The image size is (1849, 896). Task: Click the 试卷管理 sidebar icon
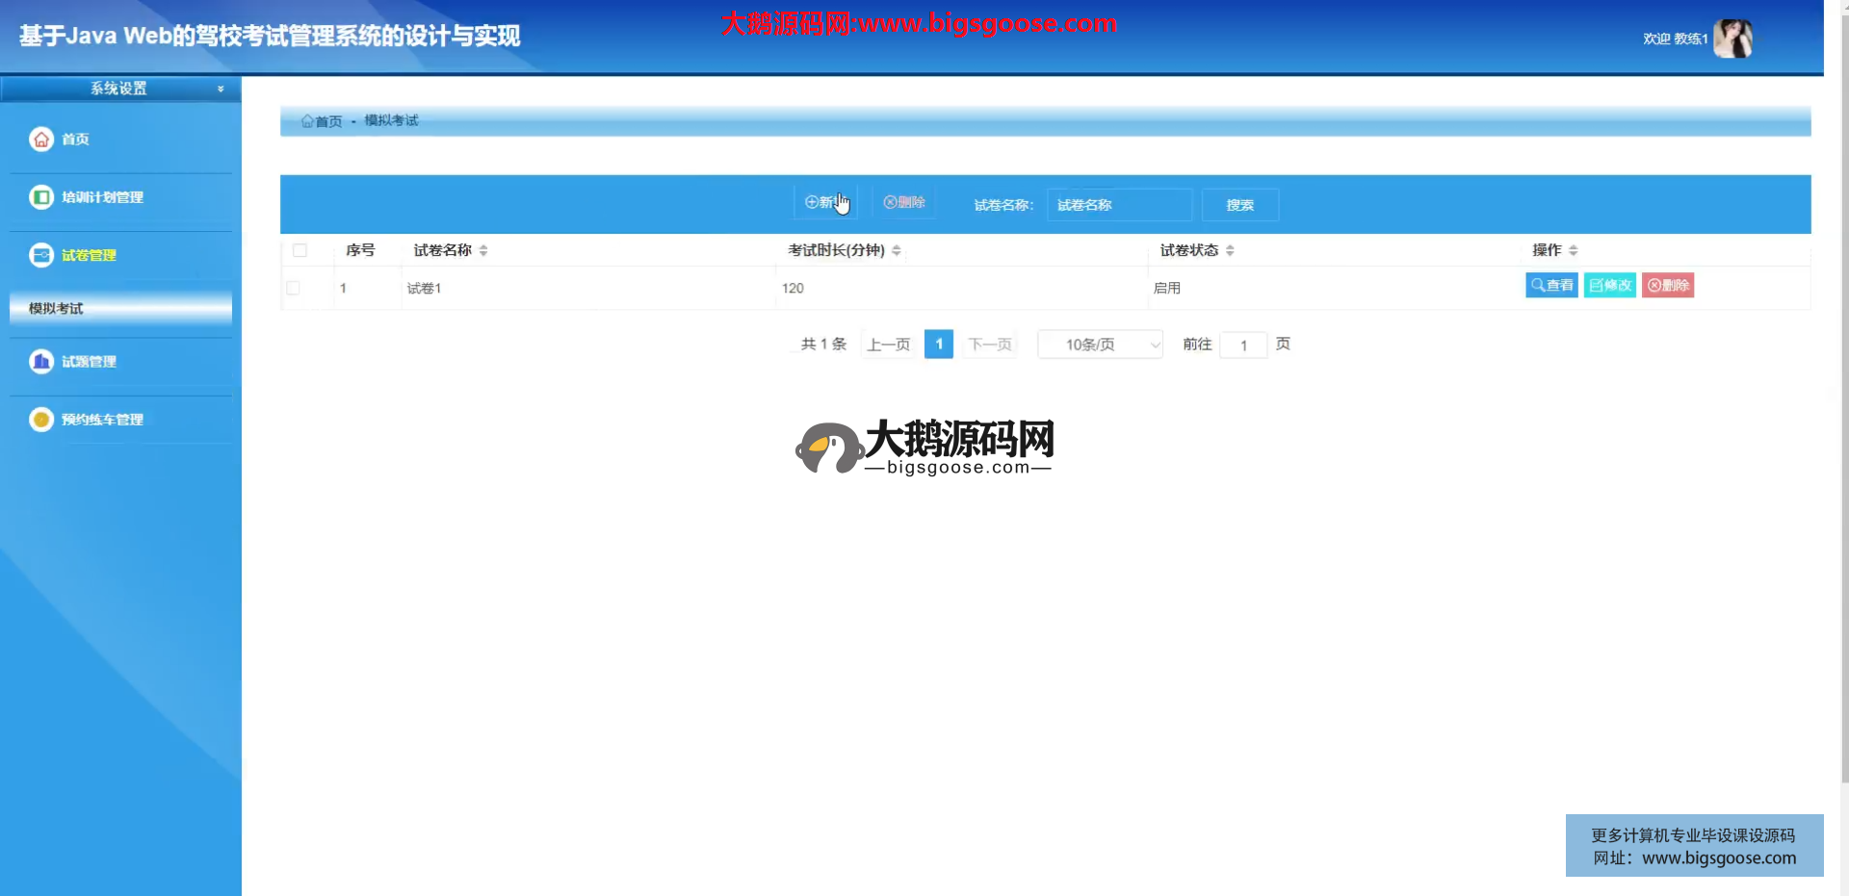[41, 255]
